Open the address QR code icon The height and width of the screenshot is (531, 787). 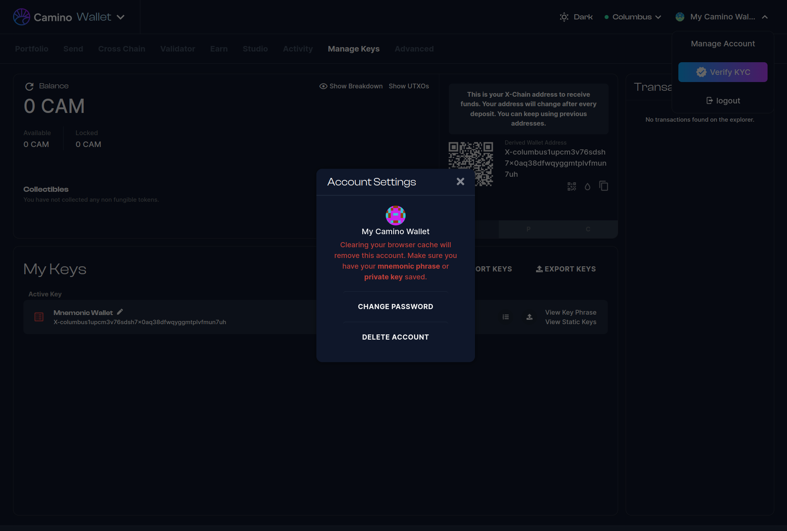[x=571, y=186]
